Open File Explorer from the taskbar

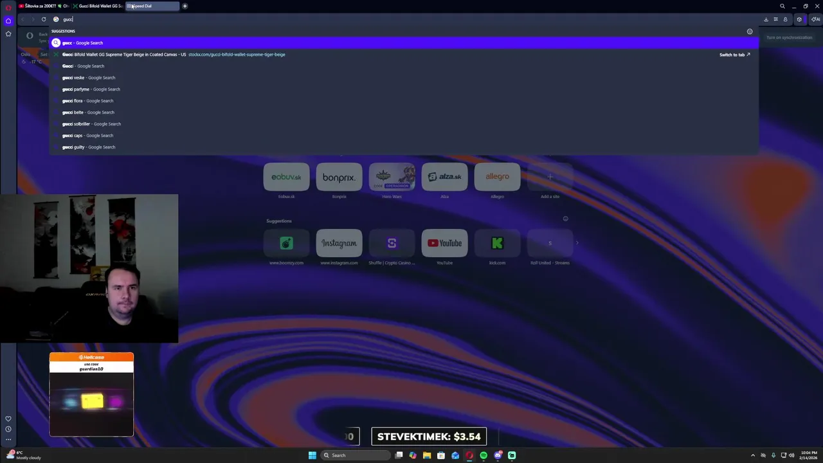pyautogui.click(x=427, y=455)
